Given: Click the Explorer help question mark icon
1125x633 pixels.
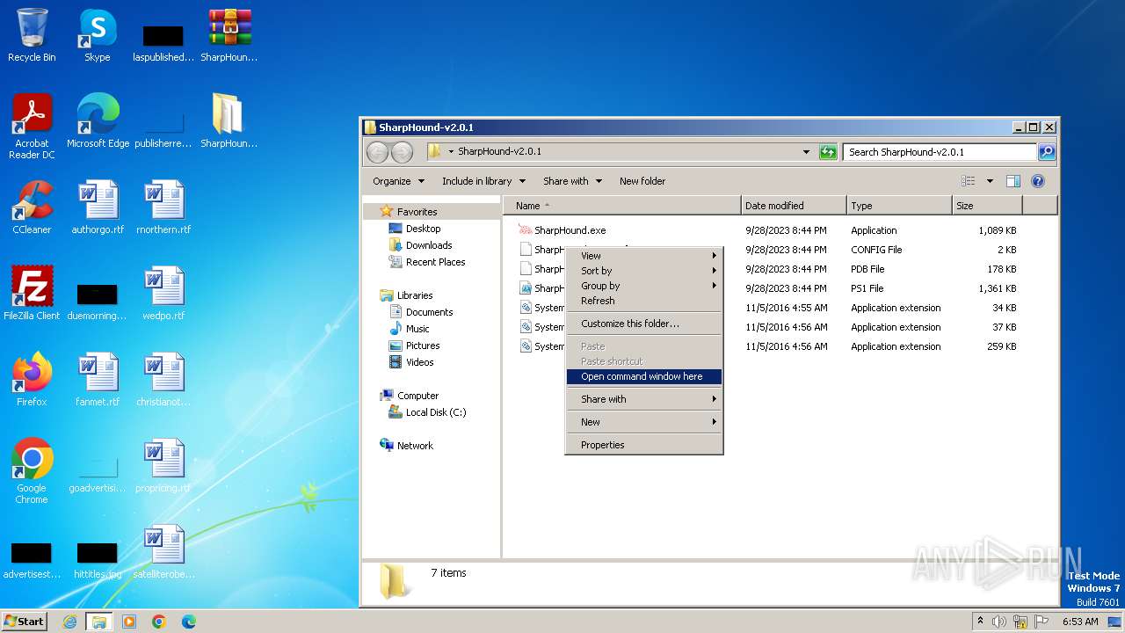Looking at the screenshot, I should [x=1037, y=181].
